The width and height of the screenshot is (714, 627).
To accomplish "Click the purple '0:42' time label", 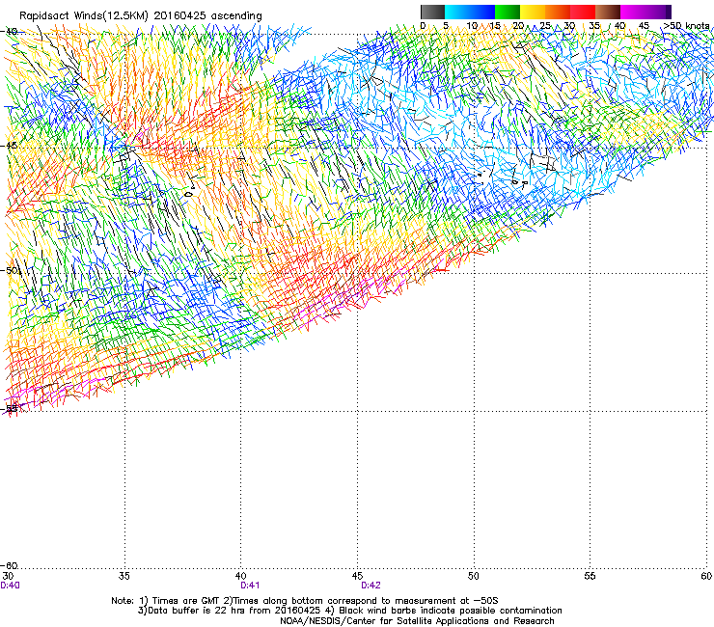I will point(371,586).
